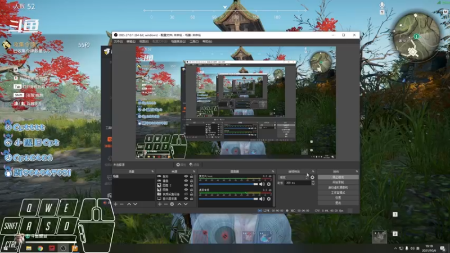Image resolution: width=450 pixels, height=253 pixels.
Task: Expand hidden icons chevron in the system tray
Action: click(x=395, y=249)
